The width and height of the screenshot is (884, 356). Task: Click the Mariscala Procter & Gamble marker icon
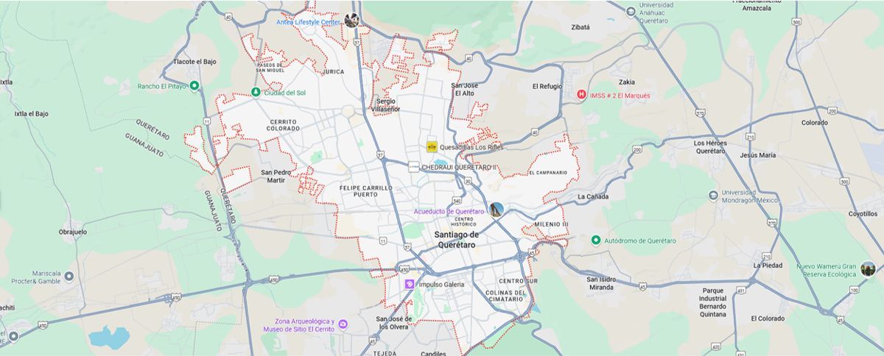click(69, 277)
